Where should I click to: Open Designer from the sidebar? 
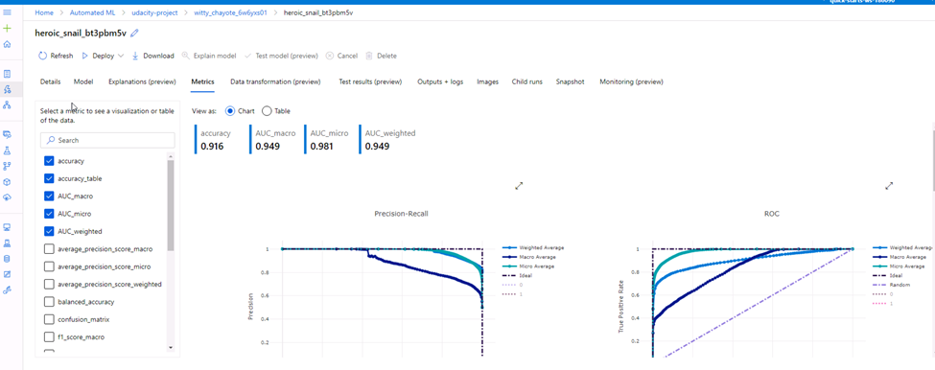7,104
